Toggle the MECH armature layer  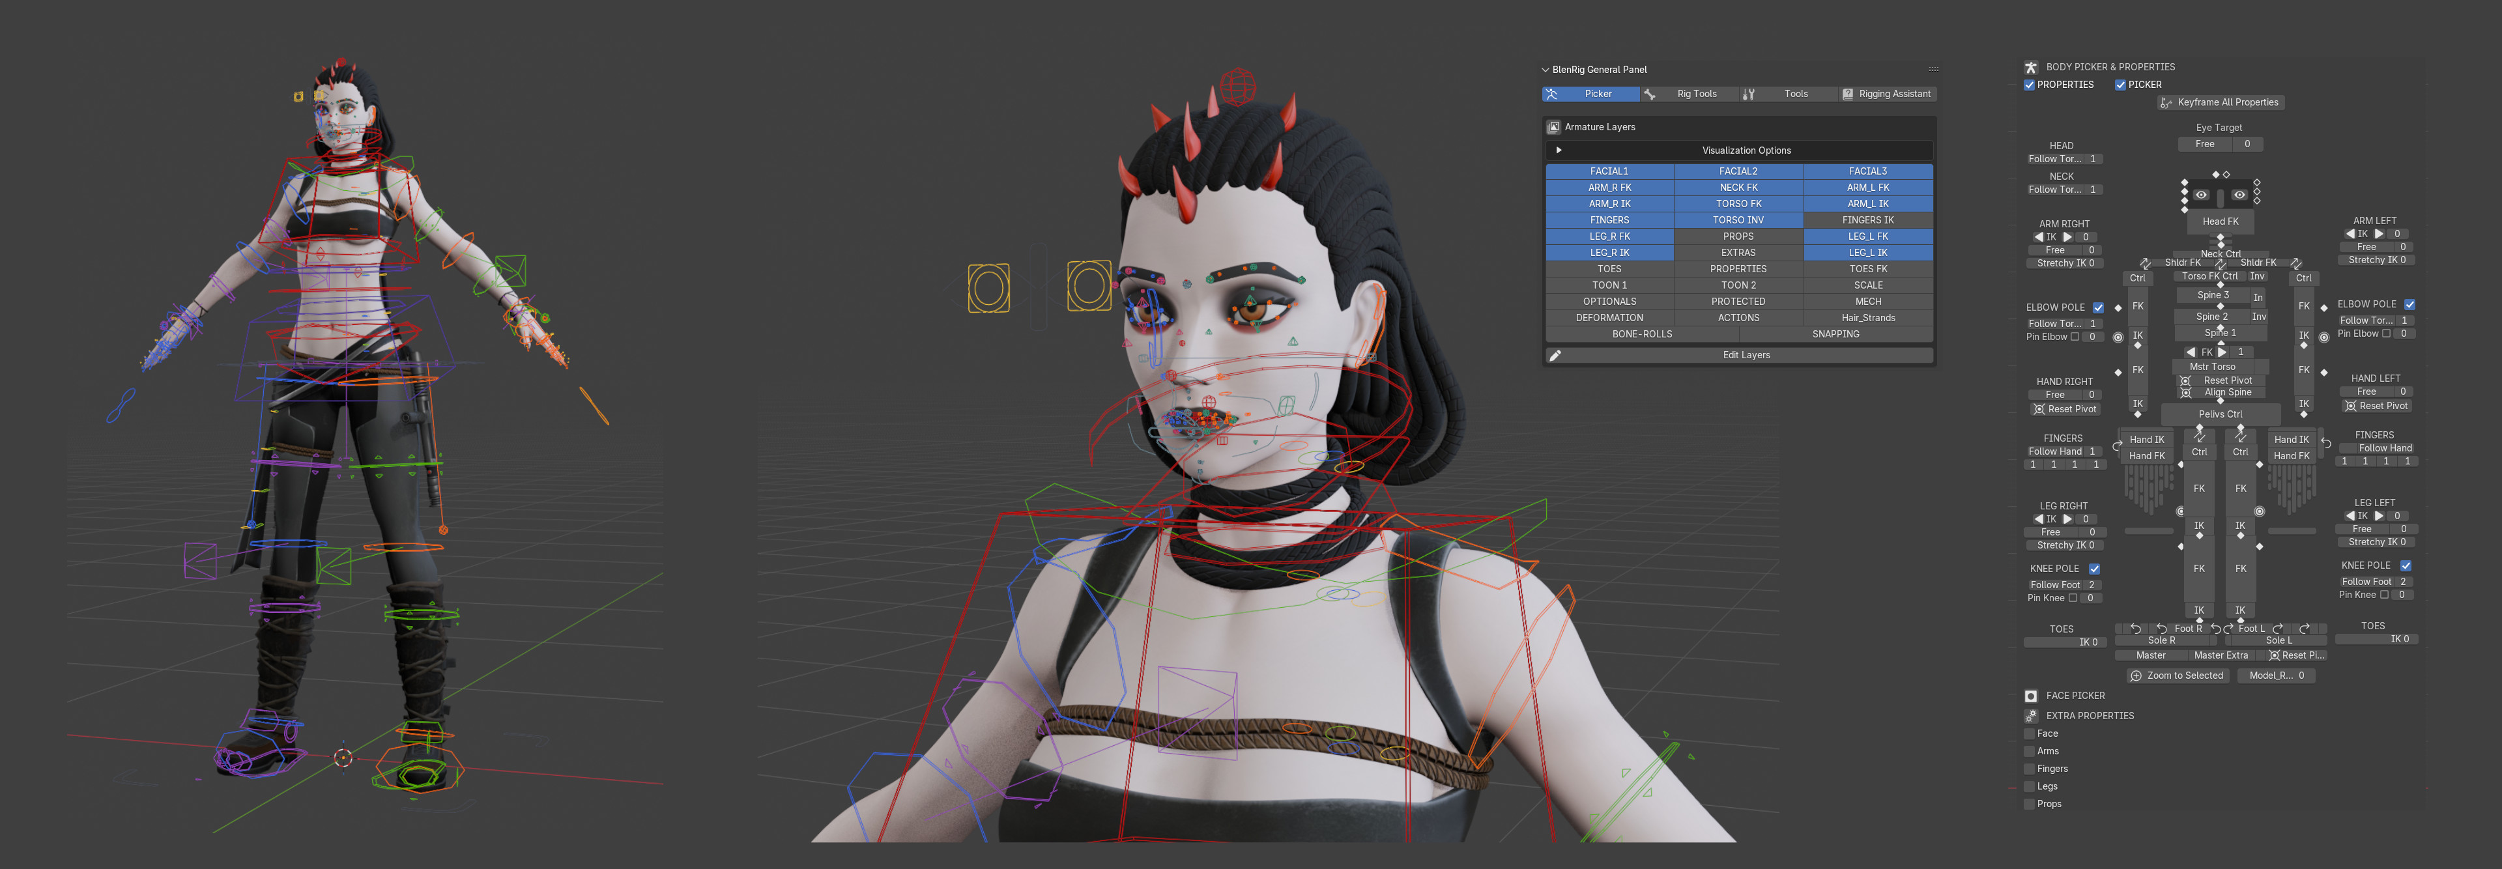pyautogui.click(x=1868, y=302)
